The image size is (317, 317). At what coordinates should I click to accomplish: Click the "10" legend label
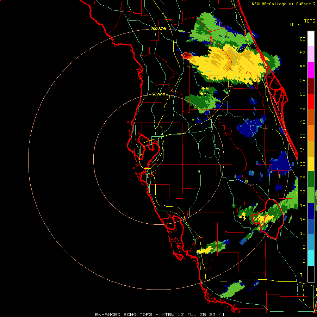[303, 233]
